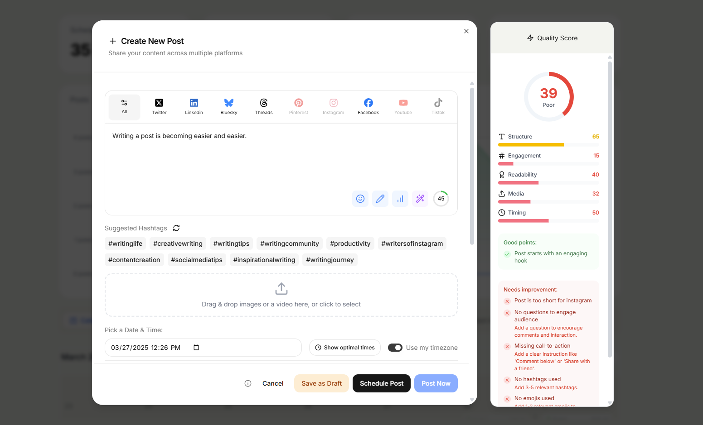This screenshot has width=703, height=425.
Task: Disable the Use my timezone switch
Action: (x=395, y=348)
